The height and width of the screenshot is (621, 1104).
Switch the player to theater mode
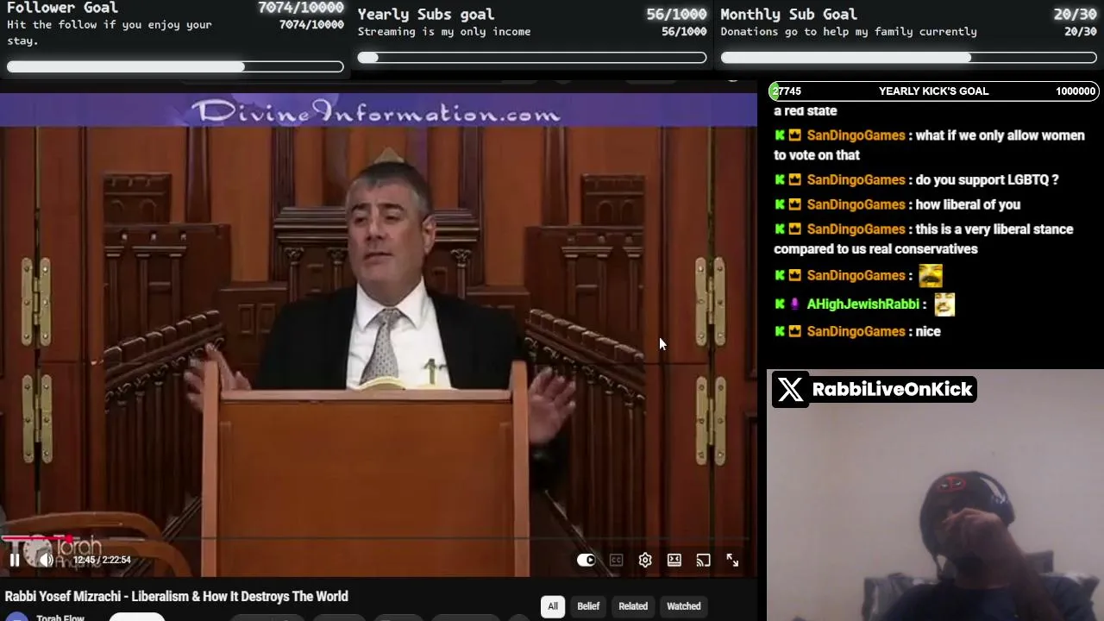pos(674,560)
